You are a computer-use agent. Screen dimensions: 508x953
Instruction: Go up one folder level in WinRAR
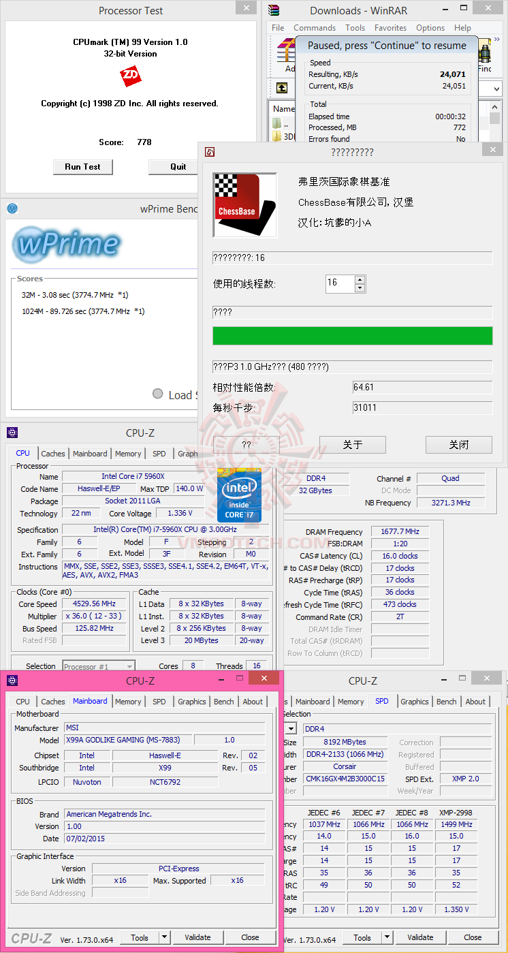point(282,88)
